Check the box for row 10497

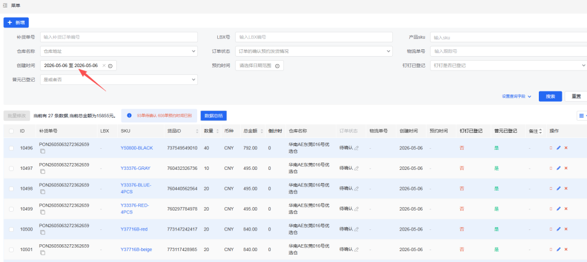coord(11,168)
